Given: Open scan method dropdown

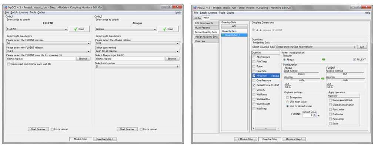Looking at the screenshot, I should (137, 51).
